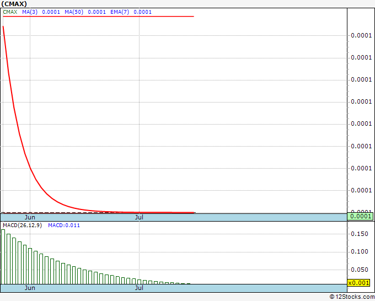Click the Jun label under MACD panel
Viewport: 375px width, 301px height.
pos(30,288)
